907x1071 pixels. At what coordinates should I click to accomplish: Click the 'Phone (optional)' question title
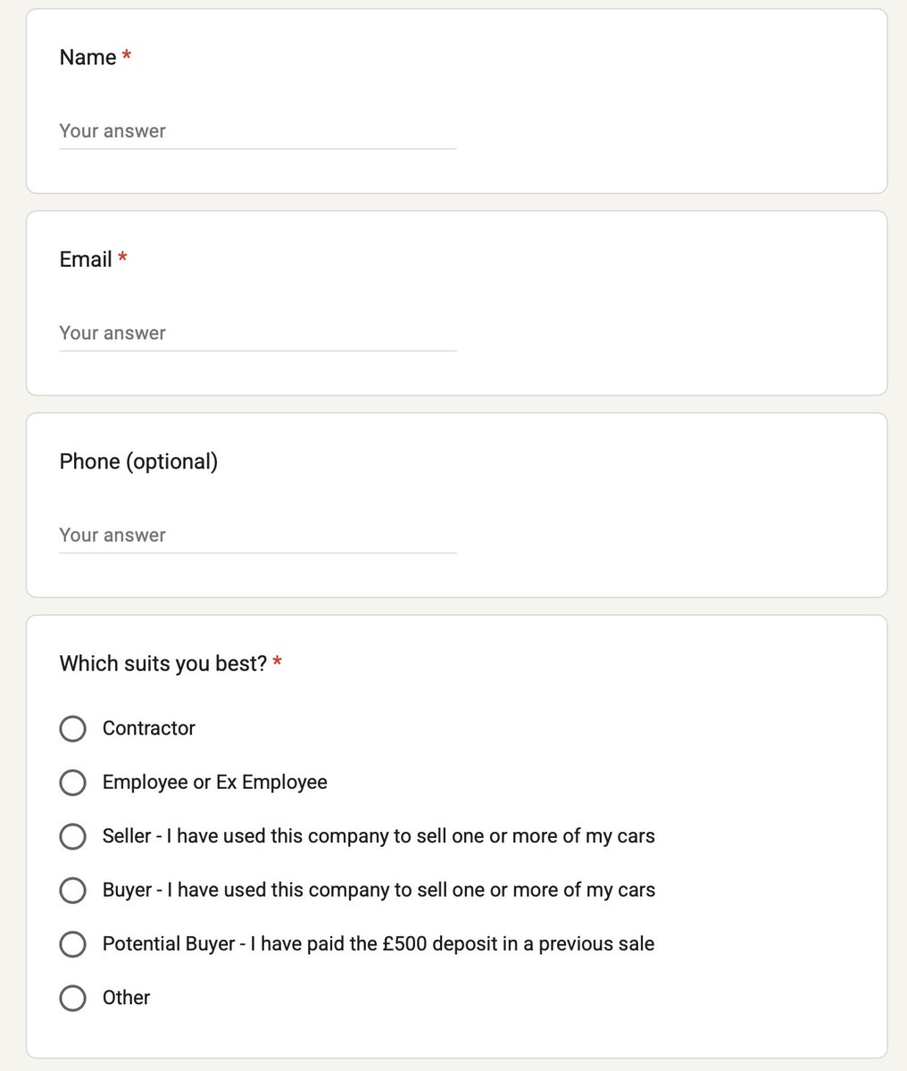point(138,461)
